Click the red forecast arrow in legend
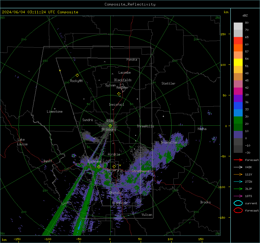 pyautogui.click(x=238, y=160)
